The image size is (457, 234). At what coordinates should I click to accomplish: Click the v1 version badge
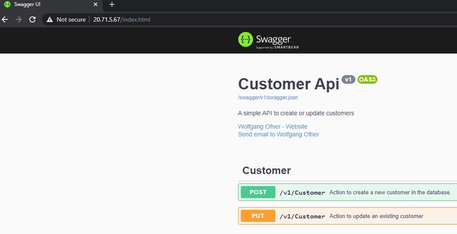[348, 79]
